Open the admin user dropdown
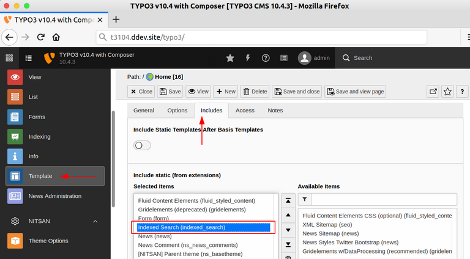The image size is (470, 259). pos(314,58)
